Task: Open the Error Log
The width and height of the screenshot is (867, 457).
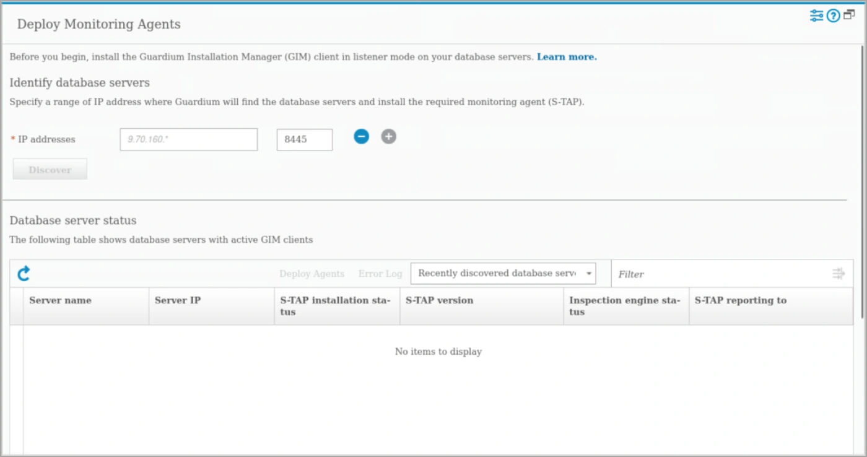Action: 380,274
